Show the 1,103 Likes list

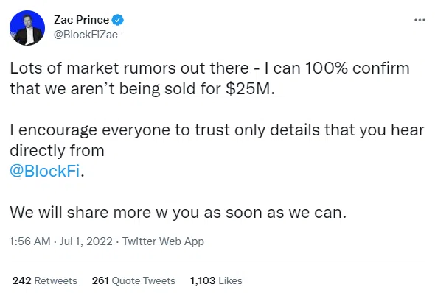216,280
